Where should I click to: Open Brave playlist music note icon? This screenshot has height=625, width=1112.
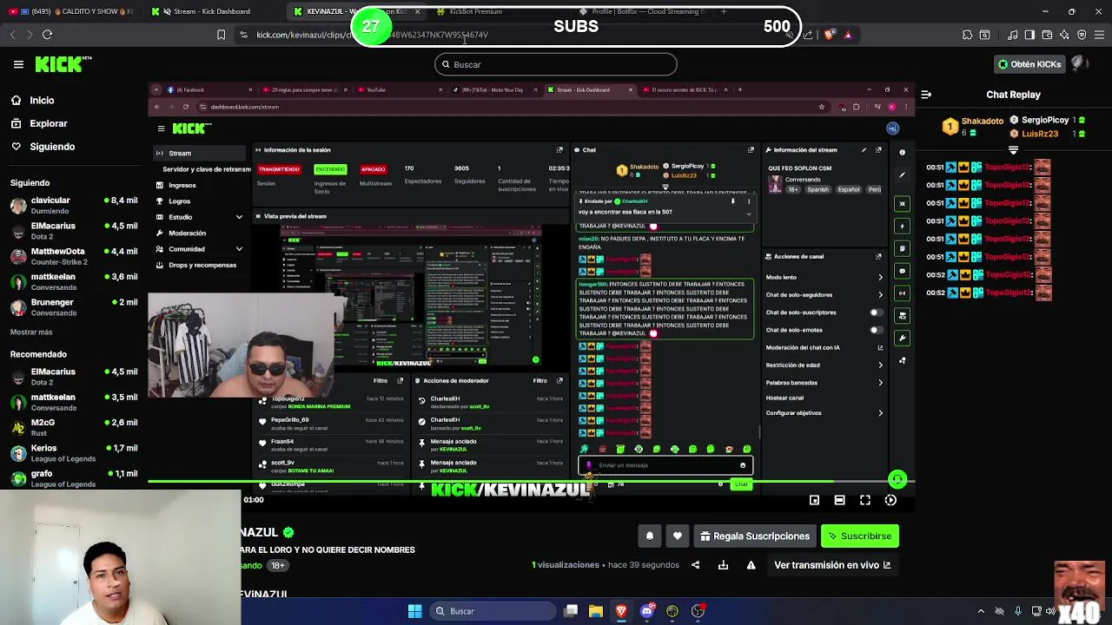1012,35
